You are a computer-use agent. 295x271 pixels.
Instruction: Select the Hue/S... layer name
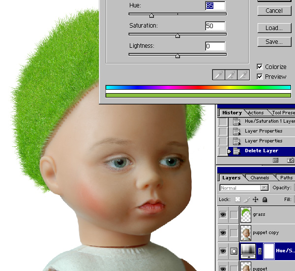[x=285, y=251]
